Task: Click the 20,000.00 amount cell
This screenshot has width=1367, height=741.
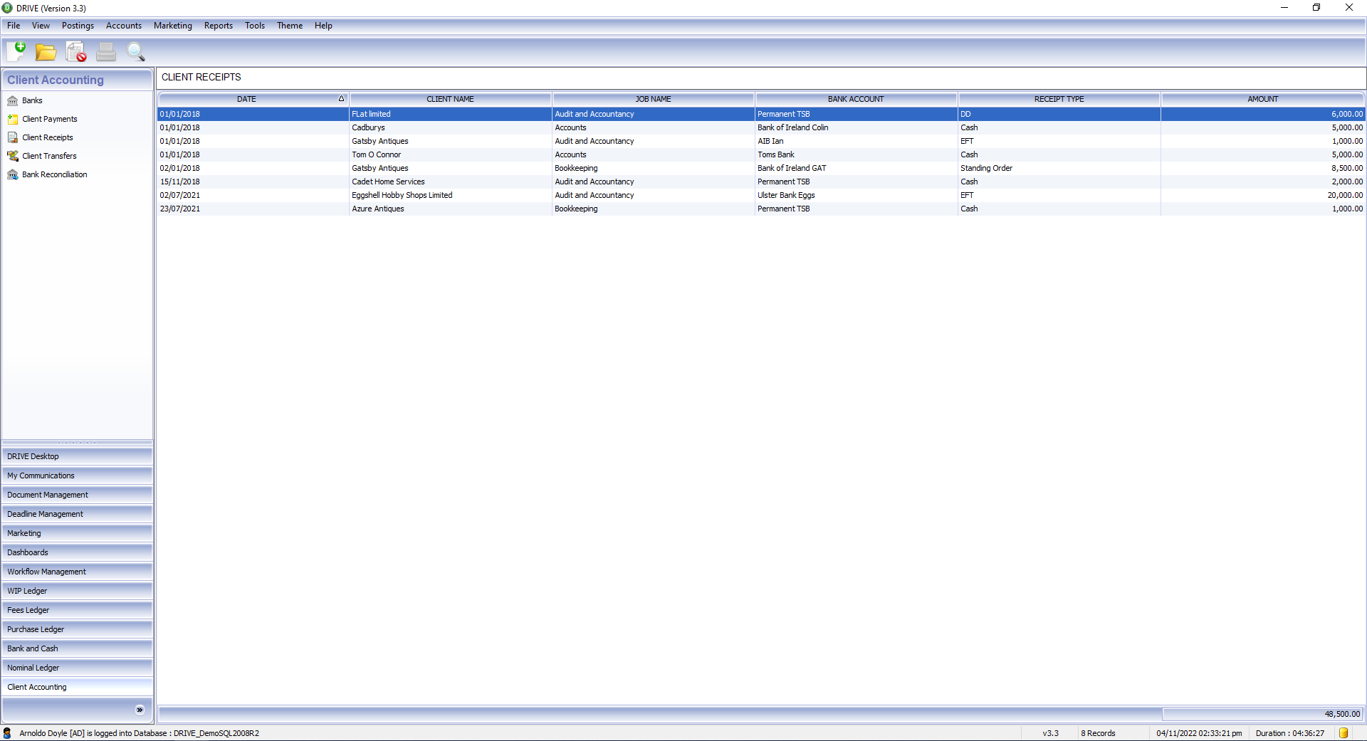Action: tap(1262, 195)
